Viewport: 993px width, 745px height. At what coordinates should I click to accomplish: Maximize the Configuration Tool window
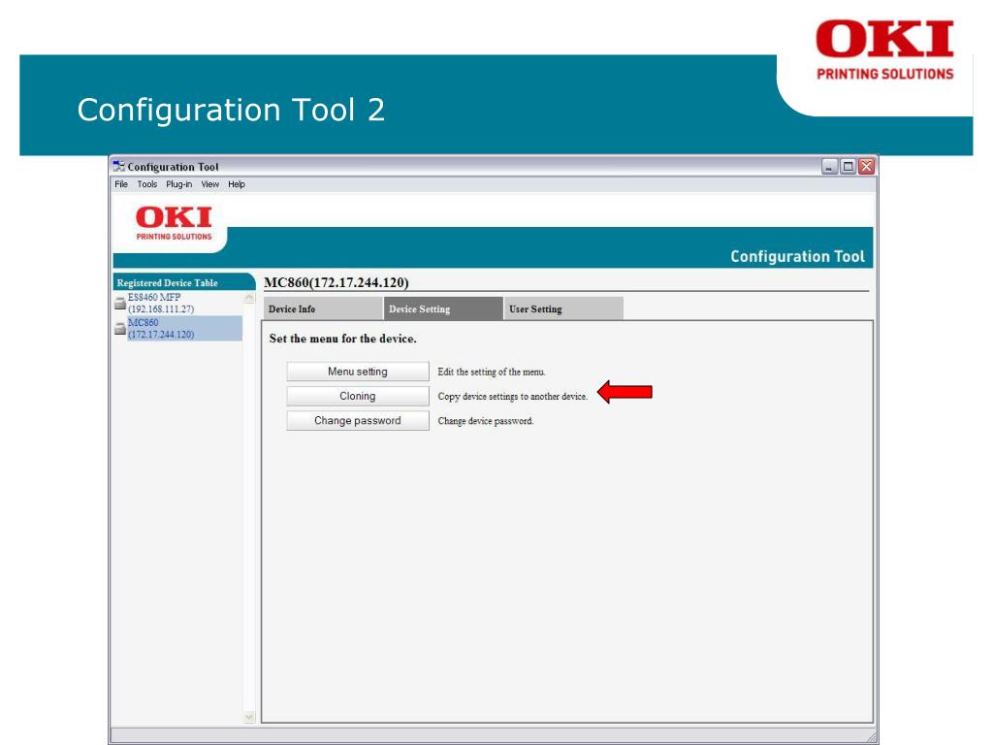click(x=848, y=167)
